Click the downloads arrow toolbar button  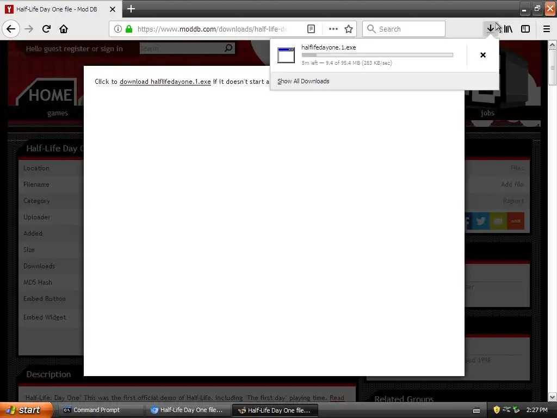[490, 29]
